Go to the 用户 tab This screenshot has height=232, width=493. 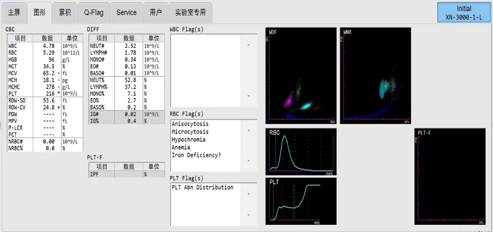[156, 12]
